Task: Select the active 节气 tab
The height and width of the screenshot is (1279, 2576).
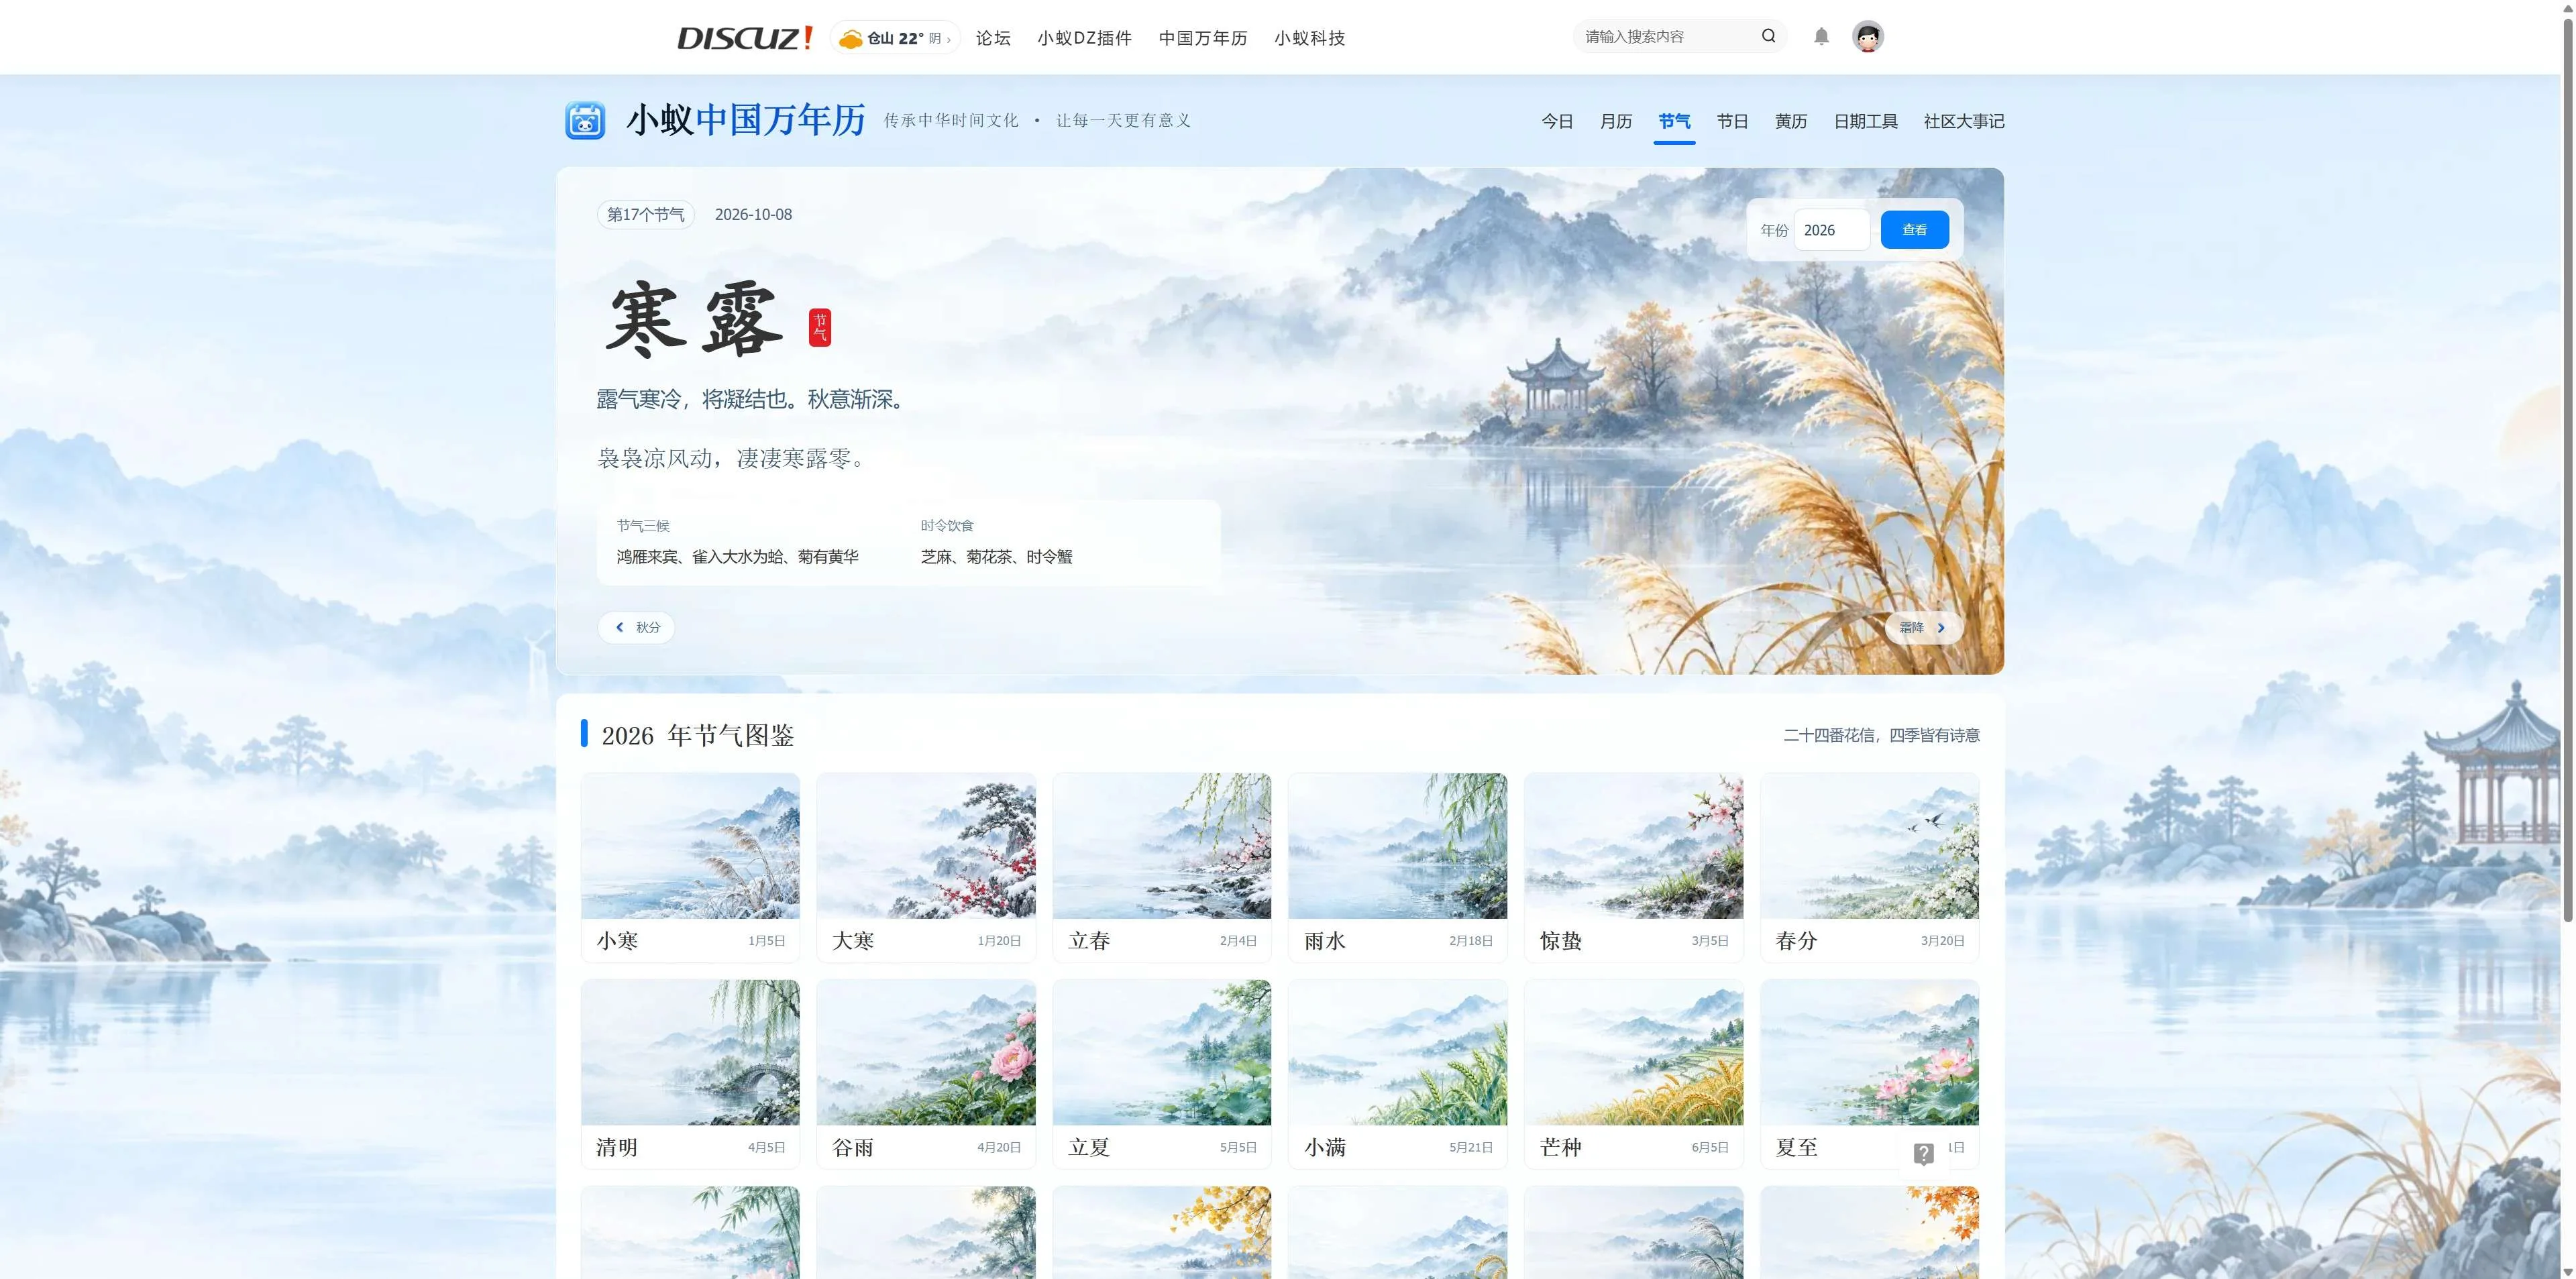Action: (1674, 121)
